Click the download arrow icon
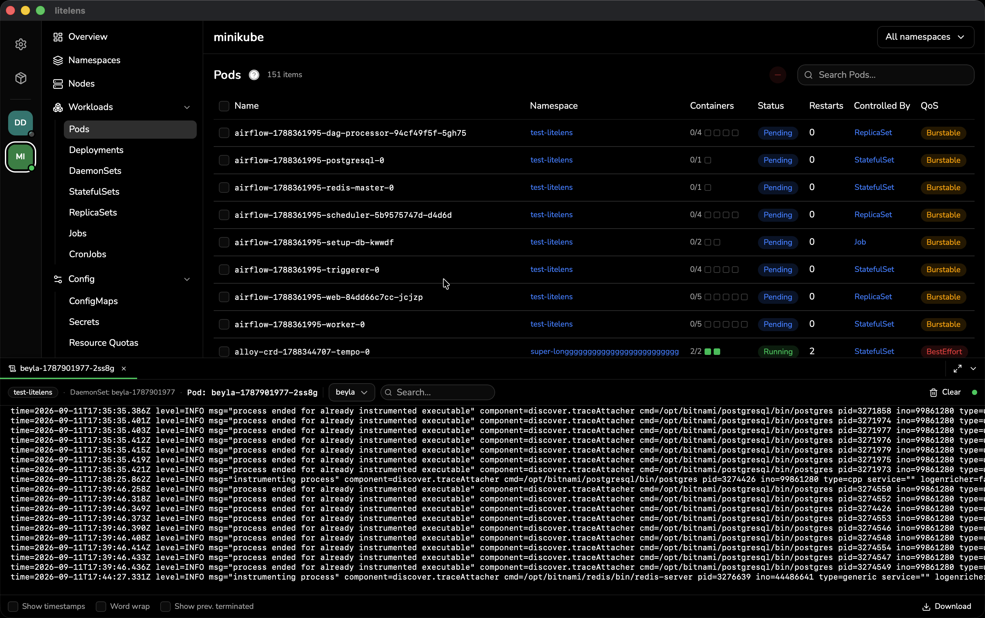Image resolution: width=985 pixels, height=618 pixels. pyautogui.click(x=926, y=607)
